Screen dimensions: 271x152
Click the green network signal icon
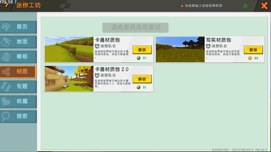click(245, 6)
